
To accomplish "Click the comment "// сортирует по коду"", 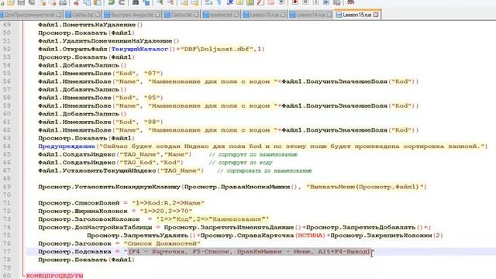I will (241, 163).
